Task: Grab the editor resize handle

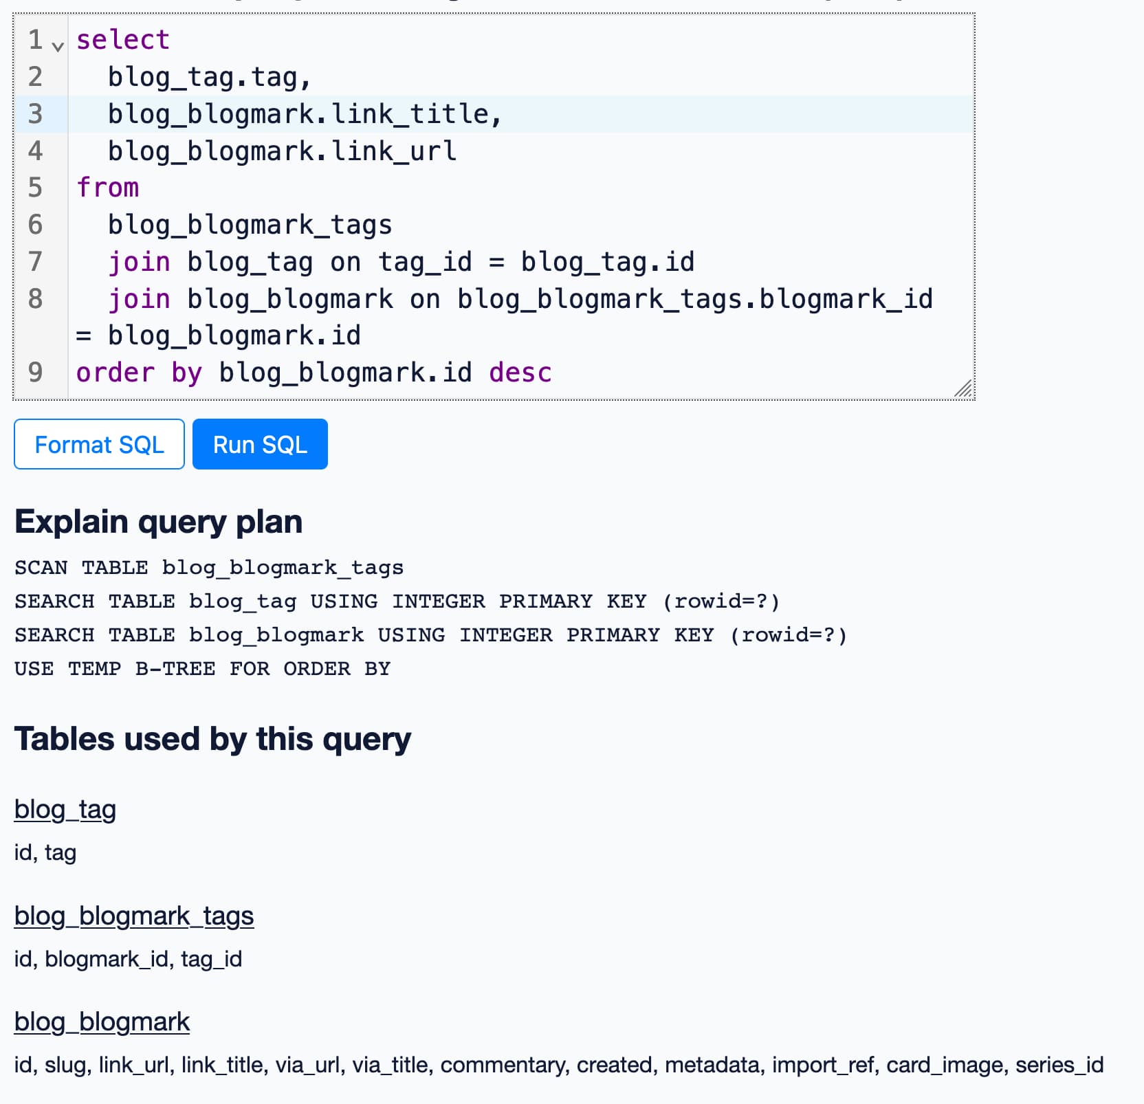Action: 964,388
